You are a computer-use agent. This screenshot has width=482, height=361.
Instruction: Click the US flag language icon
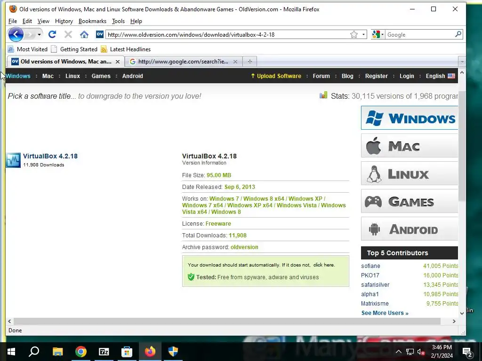[x=451, y=76]
